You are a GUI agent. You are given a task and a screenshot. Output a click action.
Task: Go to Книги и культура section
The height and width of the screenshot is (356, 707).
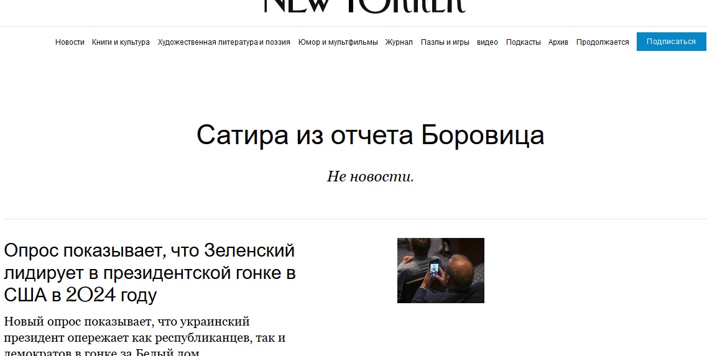point(121,42)
